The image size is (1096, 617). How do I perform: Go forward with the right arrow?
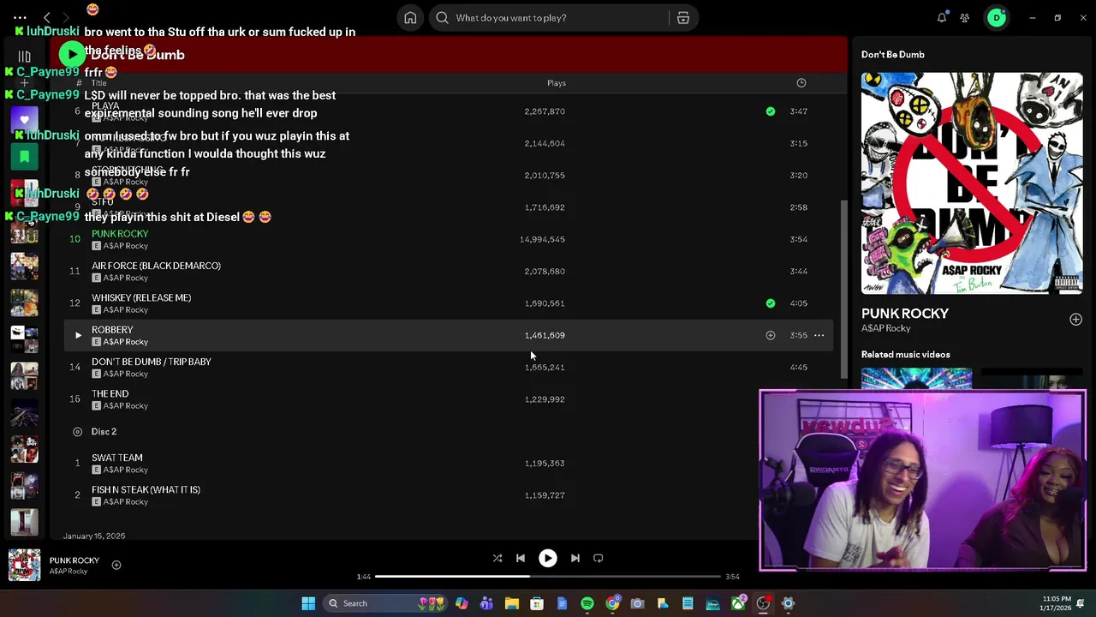66,17
